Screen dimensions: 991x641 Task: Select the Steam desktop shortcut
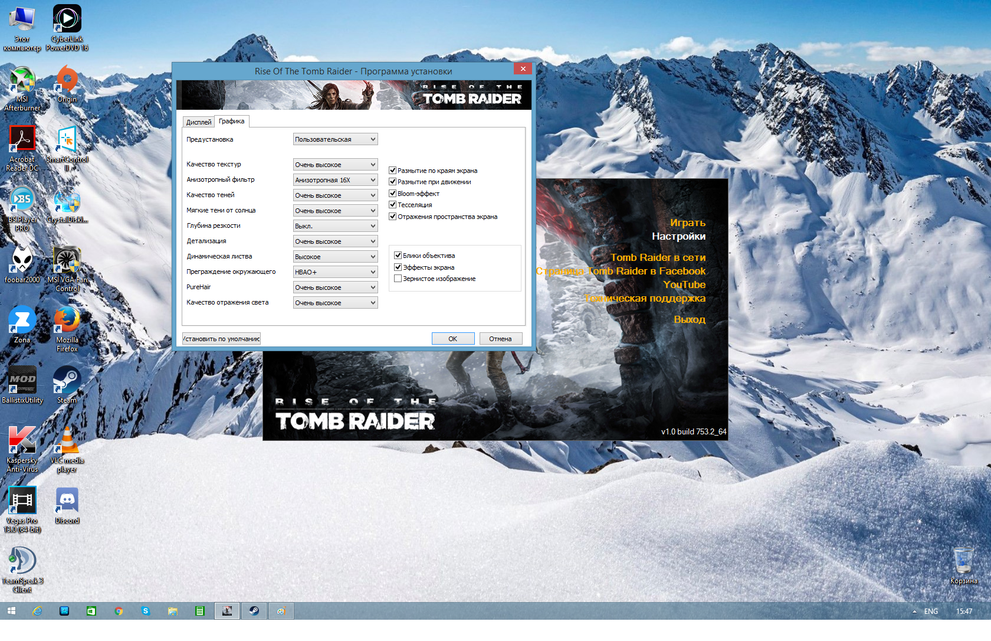(x=67, y=385)
